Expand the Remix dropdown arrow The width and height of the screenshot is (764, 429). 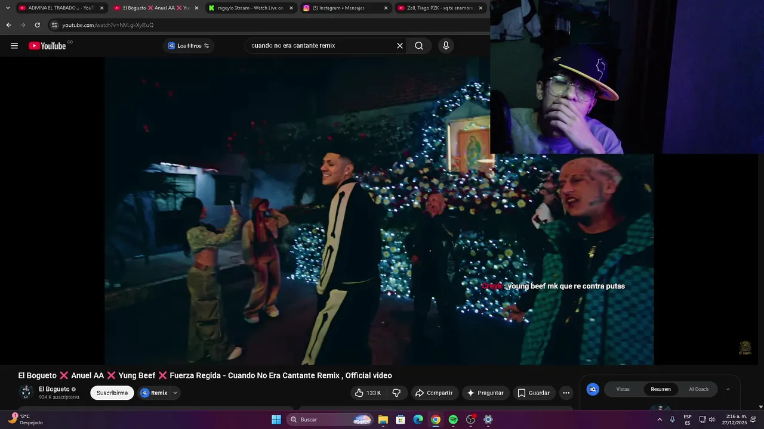[175, 393]
